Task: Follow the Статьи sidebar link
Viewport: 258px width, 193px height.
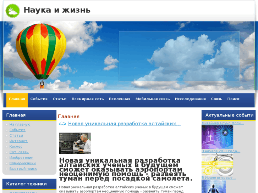Action: pyautogui.click(x=16, y=136)
